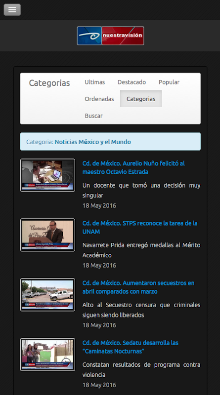Open article Aumentaron secuestros en abril
This screenshot has width=220, height=395.
(x=138, y=287)
